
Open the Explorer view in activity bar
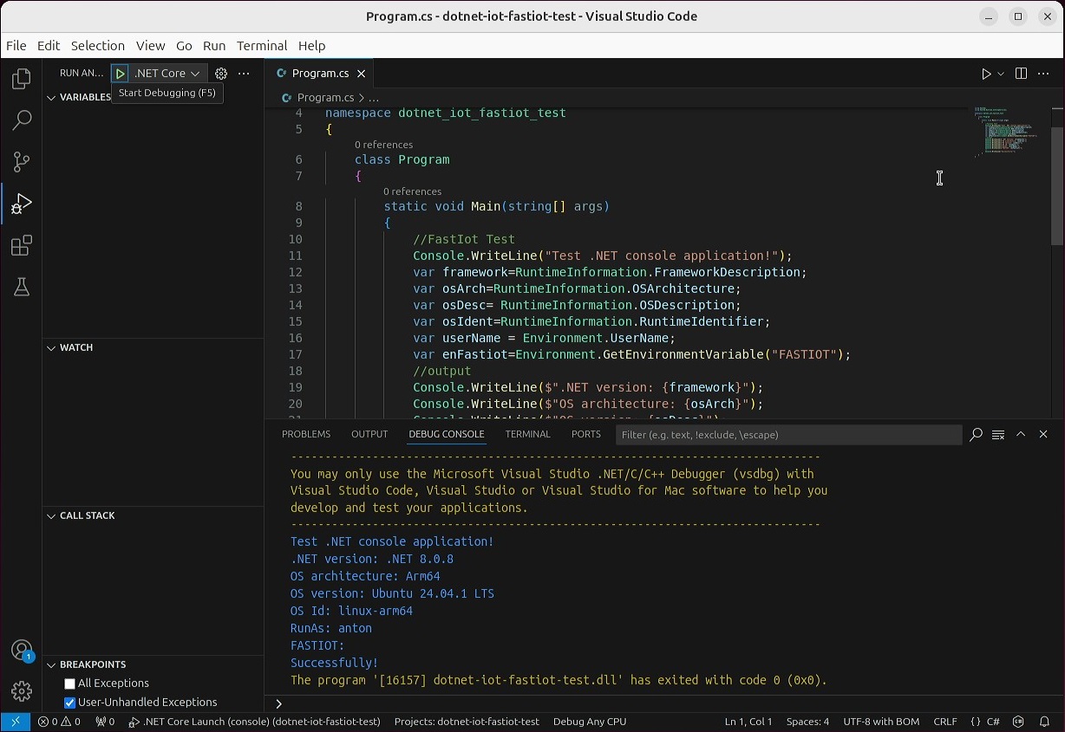click(22, 79)
